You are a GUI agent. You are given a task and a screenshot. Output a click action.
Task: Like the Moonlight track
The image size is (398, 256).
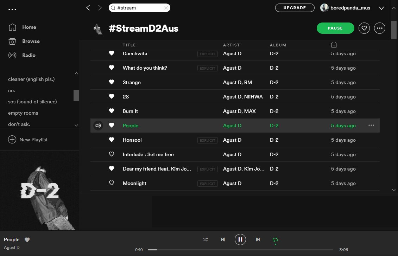(112, 183)
